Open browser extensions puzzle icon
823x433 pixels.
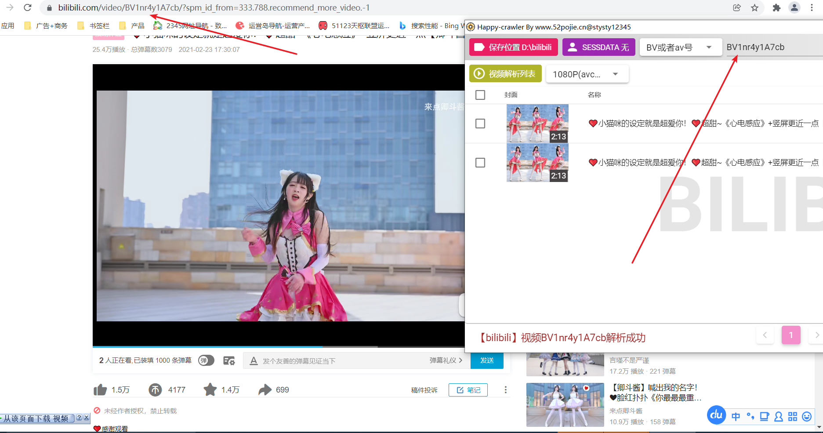776,8
